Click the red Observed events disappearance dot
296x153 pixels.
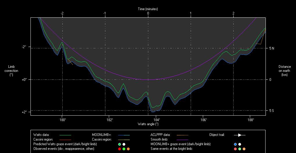(x=120, y=149)
